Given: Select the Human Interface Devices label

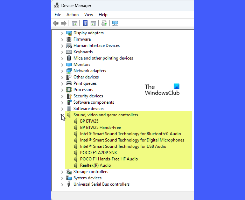Looking at the screenshot, I should pos(97,46).
